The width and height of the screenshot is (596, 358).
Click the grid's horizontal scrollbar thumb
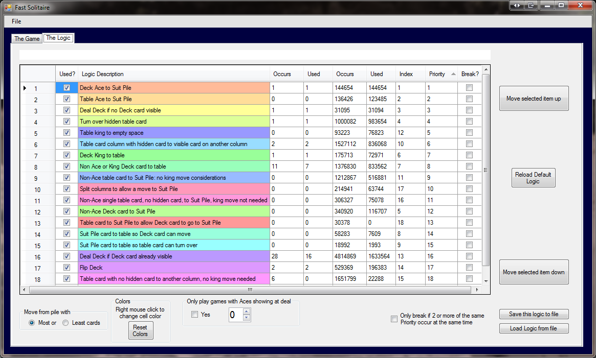click(250, 290)
